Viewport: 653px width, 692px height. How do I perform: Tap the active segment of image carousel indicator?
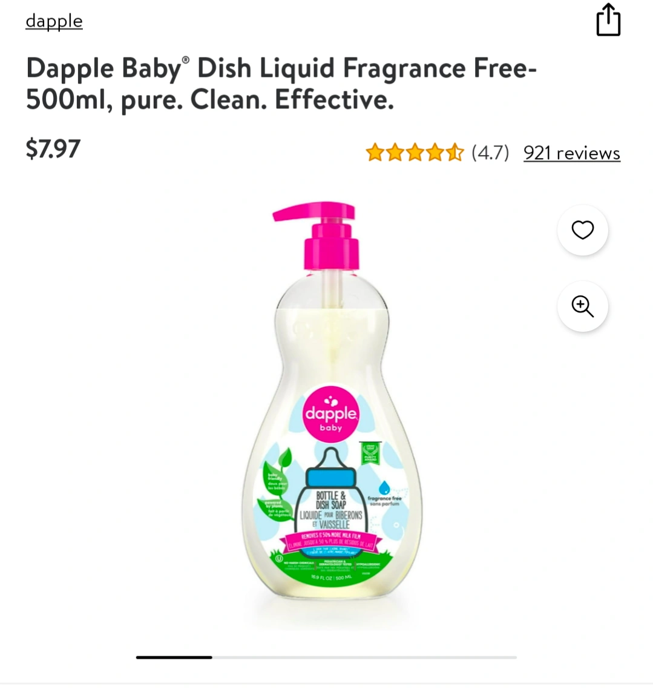(x=174, y=657)
